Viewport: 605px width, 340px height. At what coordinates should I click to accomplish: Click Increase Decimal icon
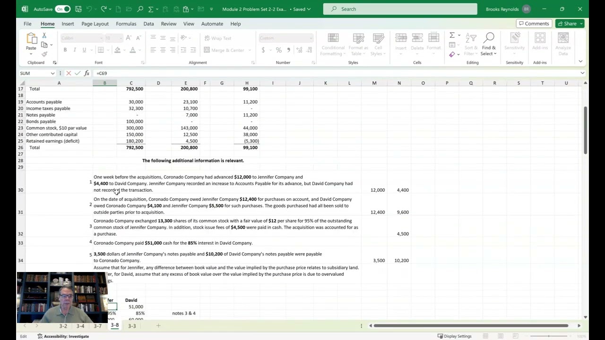[x=300, y=50]
